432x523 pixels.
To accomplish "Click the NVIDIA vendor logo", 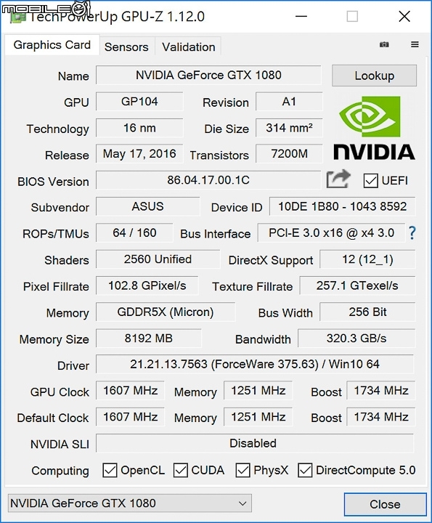I will click(375, 128).
